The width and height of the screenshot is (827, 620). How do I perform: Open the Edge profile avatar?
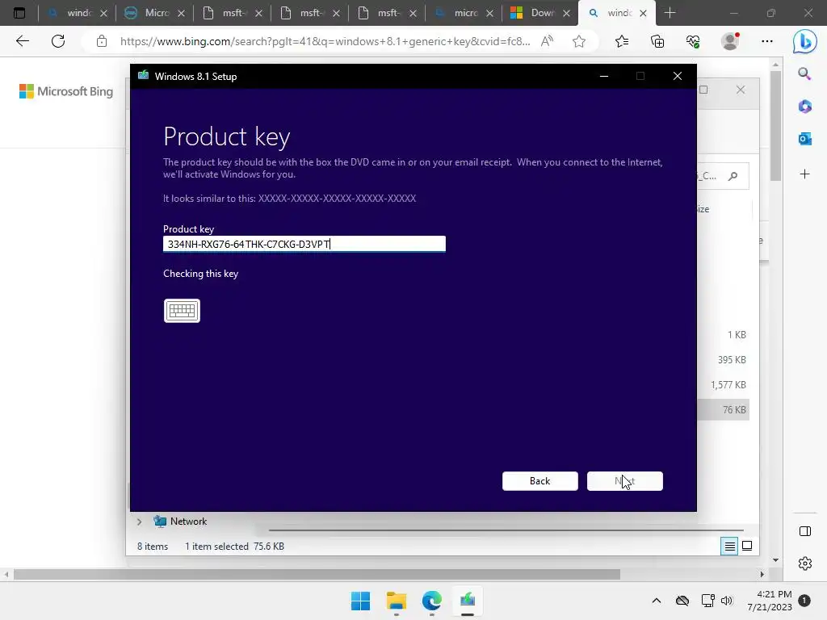click(x=730, y=41)
